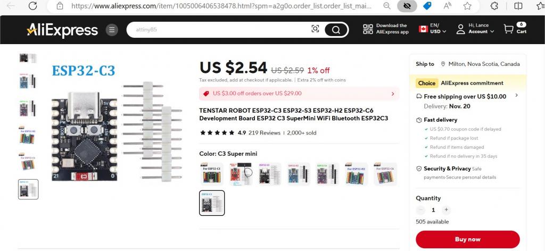Open the AliExpress categories hamburger menu
This screenshot has height=251, width=545.
(x=112, y=30)
